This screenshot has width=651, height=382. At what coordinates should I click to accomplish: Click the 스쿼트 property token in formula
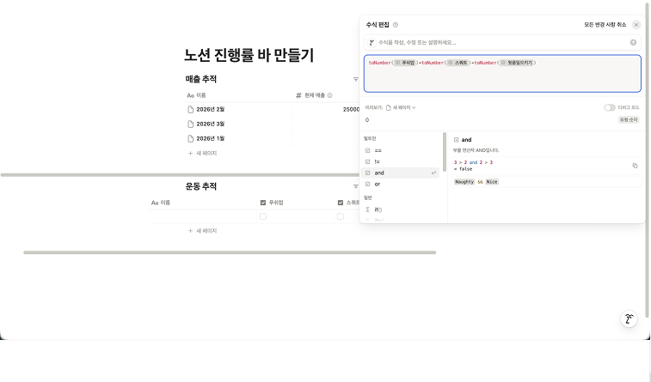(458, 63)
